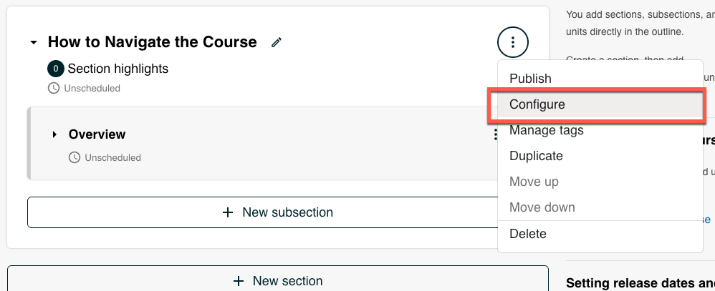Expand the Overview subsection
Screen dimensions: 715x291
pyautogui.click(x=54, y=134)
